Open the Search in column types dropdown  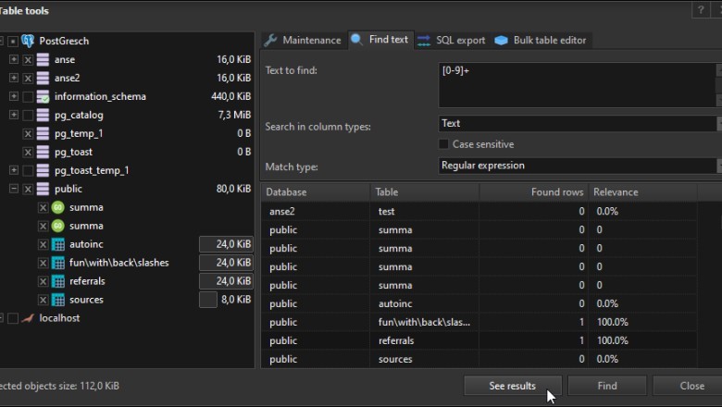click(x=579, y=123)
